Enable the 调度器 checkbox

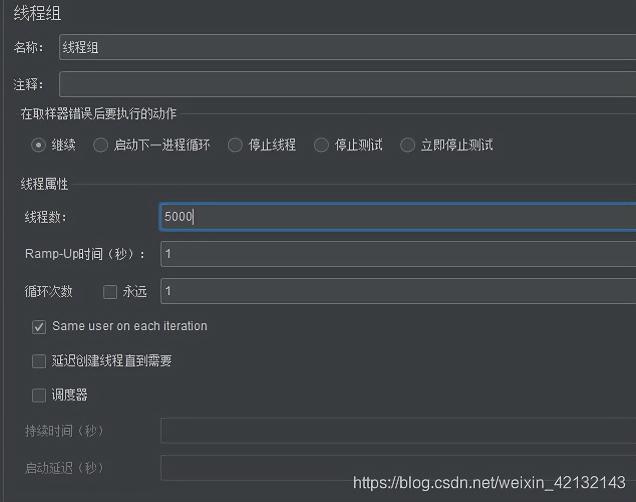39,395
